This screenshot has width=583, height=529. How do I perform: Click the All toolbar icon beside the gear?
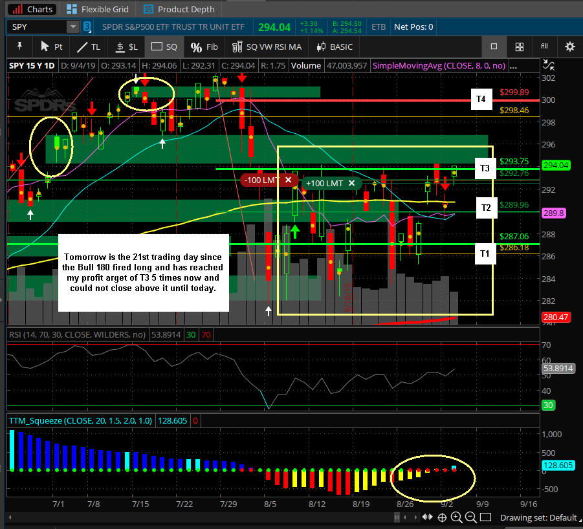point(544,47)
